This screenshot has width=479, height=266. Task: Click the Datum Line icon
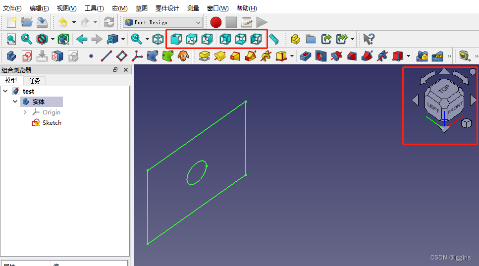(106, 56)
